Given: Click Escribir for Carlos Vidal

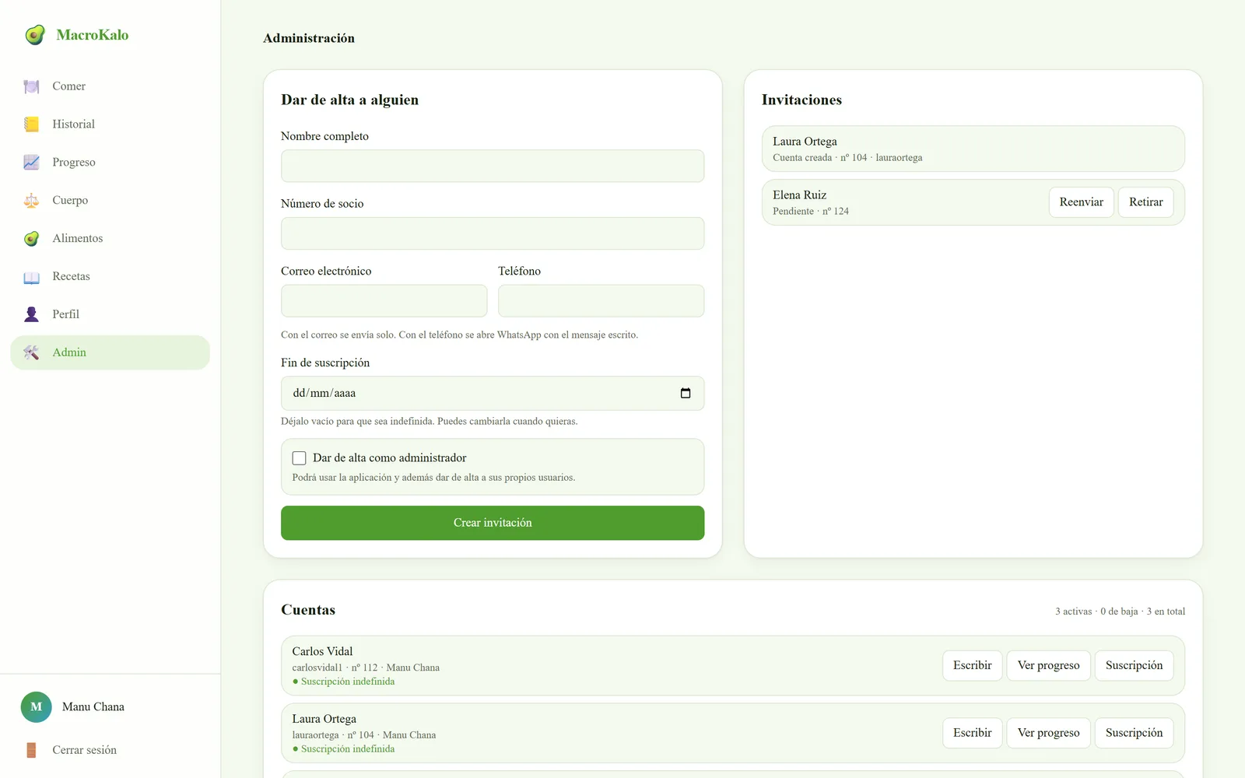Looking at the screenshot, I should 972,665.
